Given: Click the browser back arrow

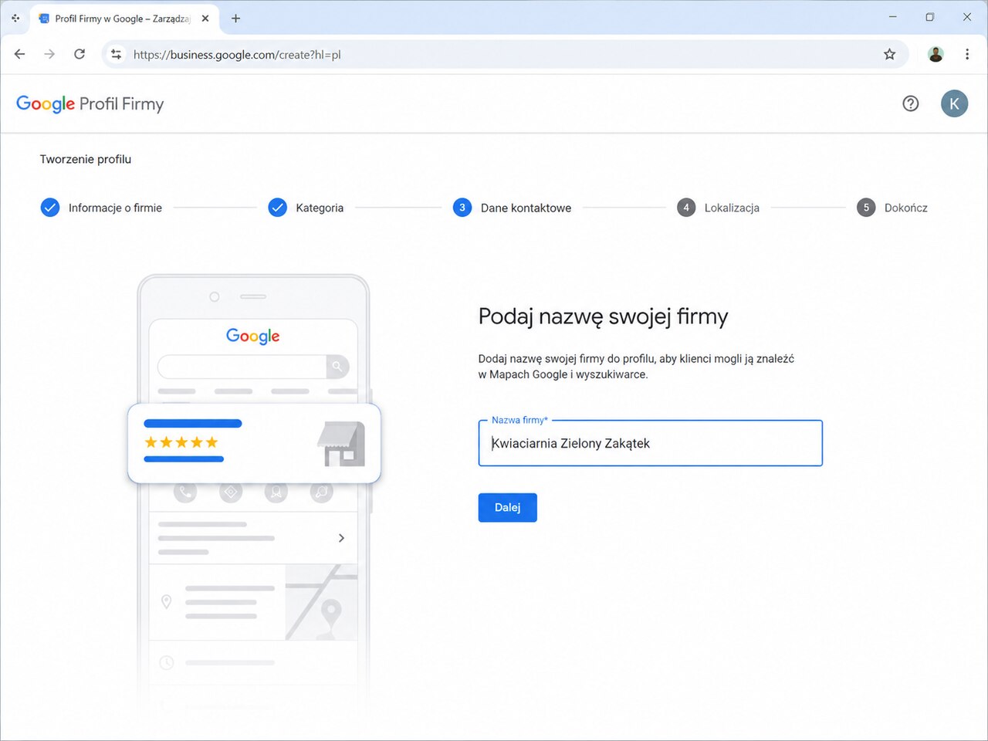Looking at the screenshot, I should tap(20, 54).
